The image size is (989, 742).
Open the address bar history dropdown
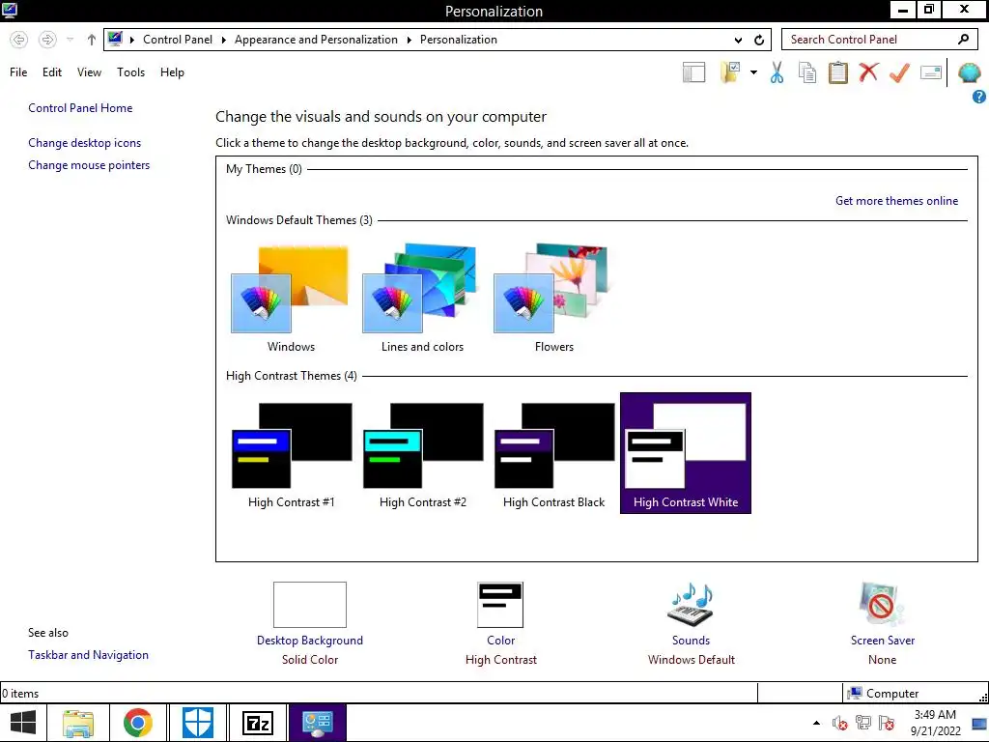739,40
